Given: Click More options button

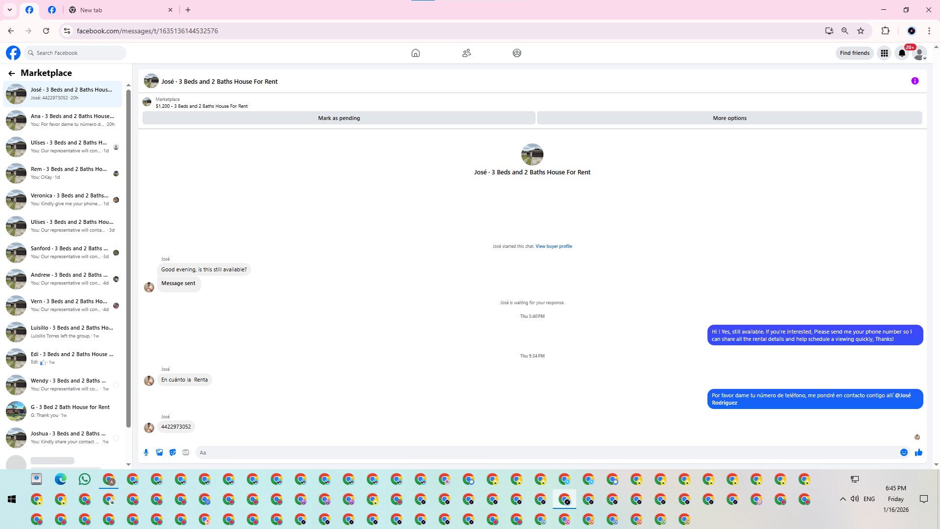Looking at the screenshot, I should (729, 118).
